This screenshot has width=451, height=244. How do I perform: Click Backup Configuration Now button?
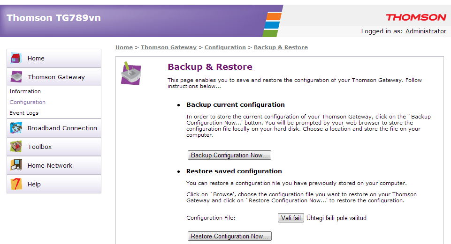[x=229, y=155]
